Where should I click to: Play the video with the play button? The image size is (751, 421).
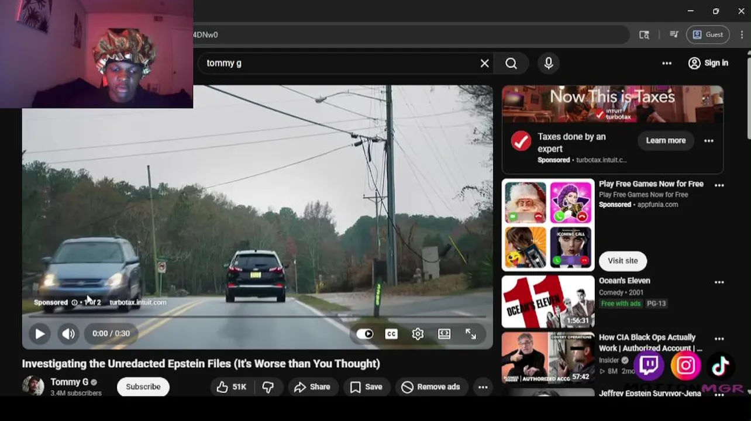(x=40, y=334)
